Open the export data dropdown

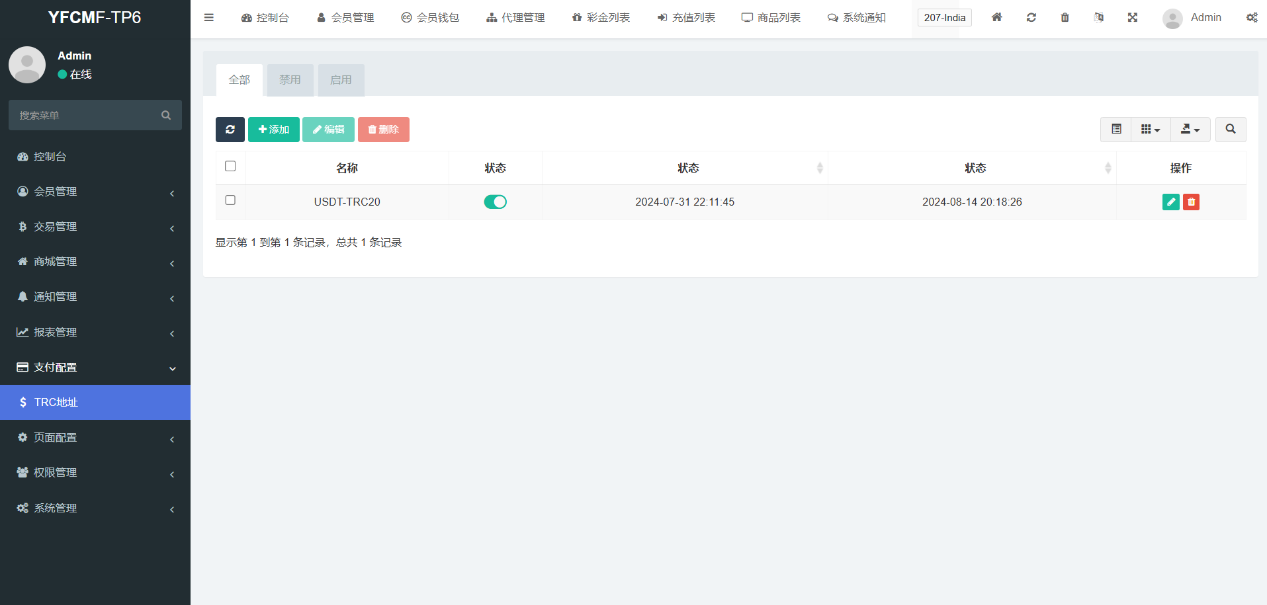(x=1190, y=130)
